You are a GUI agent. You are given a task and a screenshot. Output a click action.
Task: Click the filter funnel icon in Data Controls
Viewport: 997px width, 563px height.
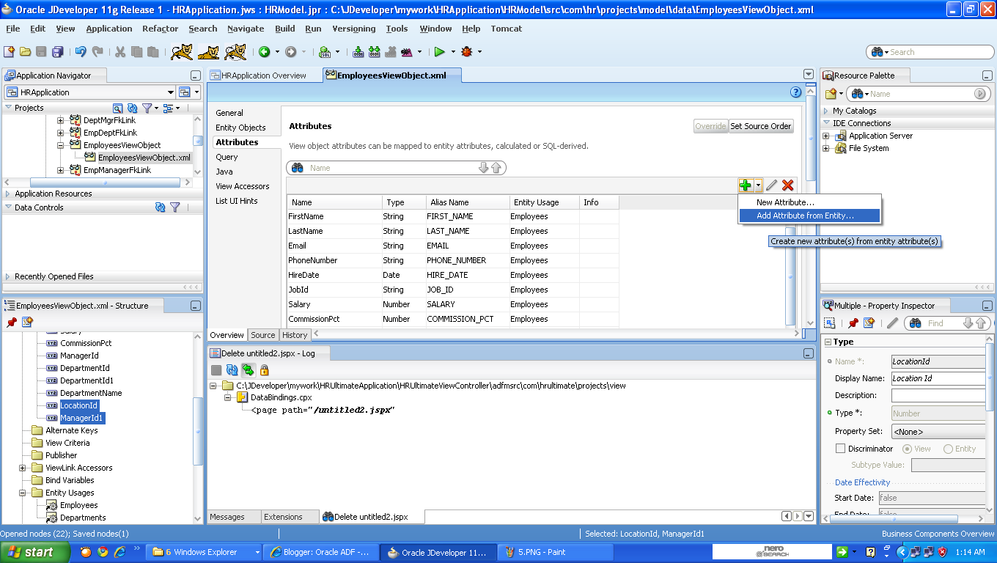[175, 207]
